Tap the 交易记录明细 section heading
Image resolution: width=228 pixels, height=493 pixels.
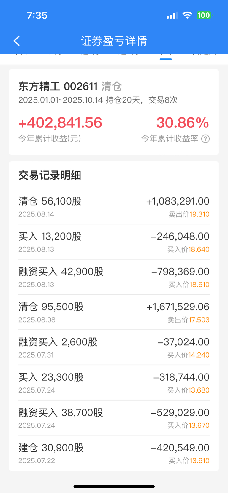point(50,175)
